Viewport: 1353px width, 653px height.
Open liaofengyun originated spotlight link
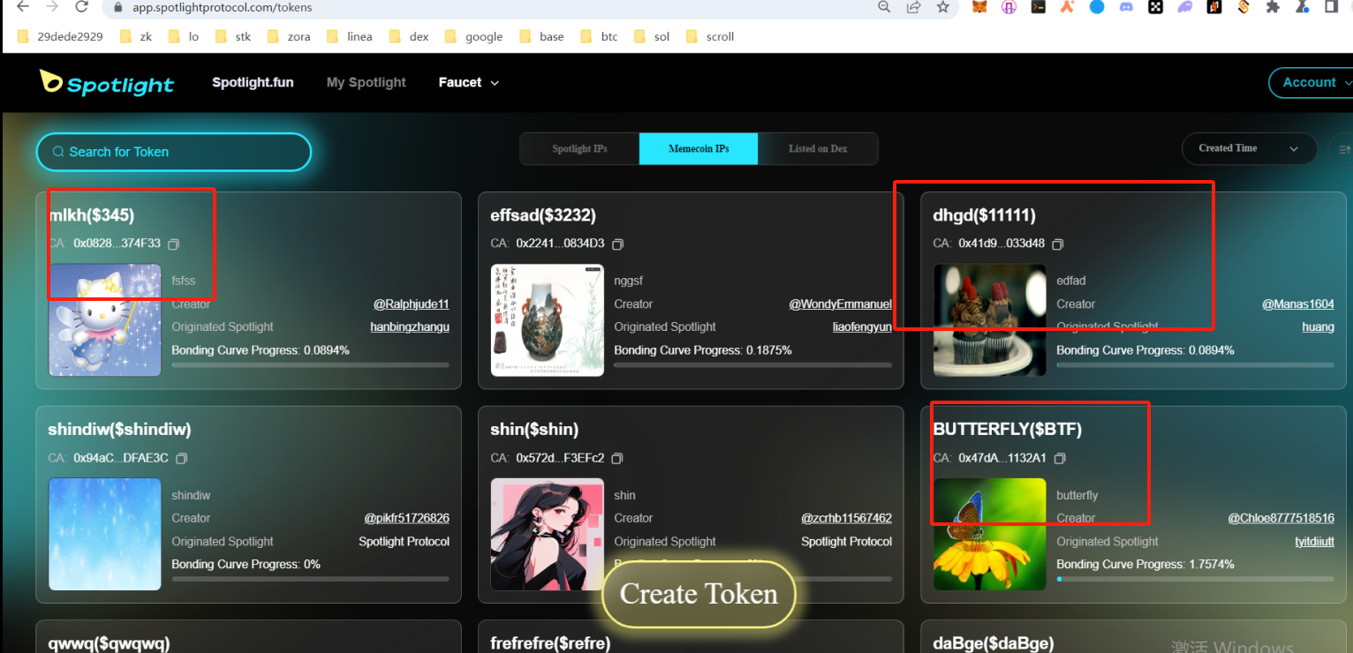point(862,327)
